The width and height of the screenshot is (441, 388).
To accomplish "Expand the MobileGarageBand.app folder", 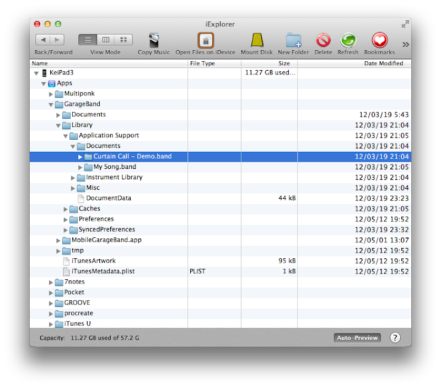I will point(58,241).
